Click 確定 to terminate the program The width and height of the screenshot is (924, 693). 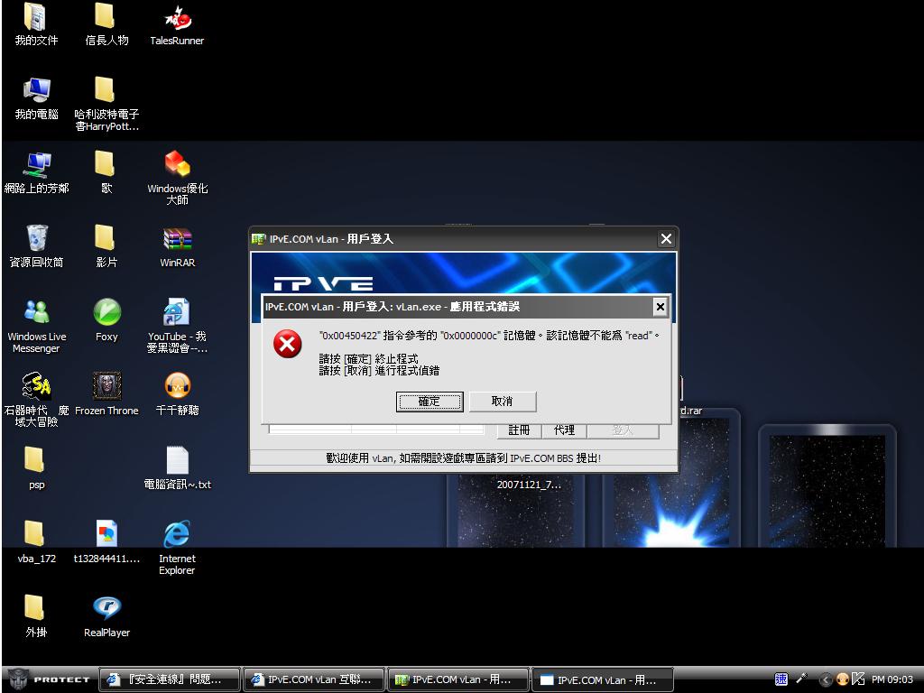point(430,402)
